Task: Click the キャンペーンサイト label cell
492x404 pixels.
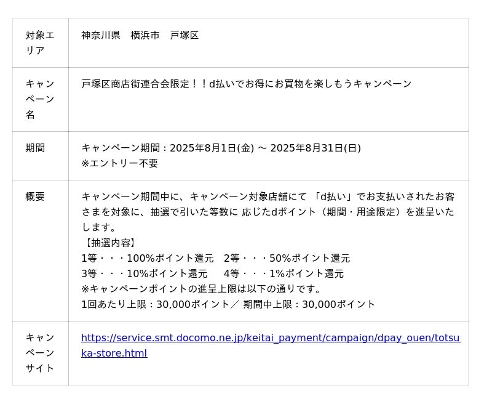Action: [40, 353]
